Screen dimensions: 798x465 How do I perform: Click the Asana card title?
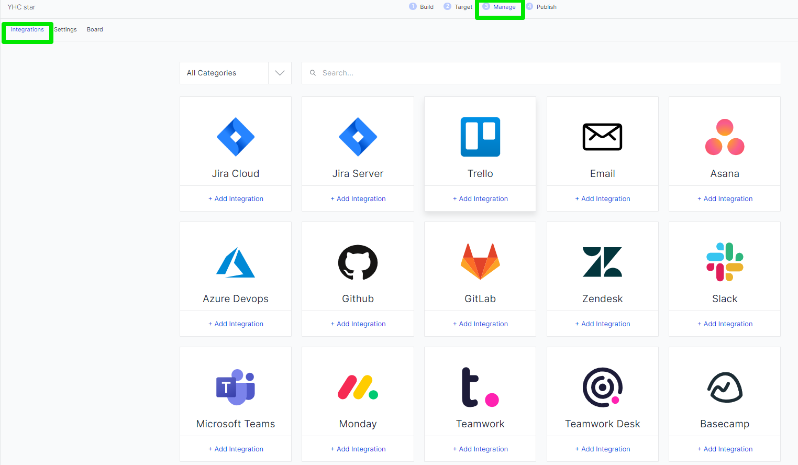(x=725, y=173)
